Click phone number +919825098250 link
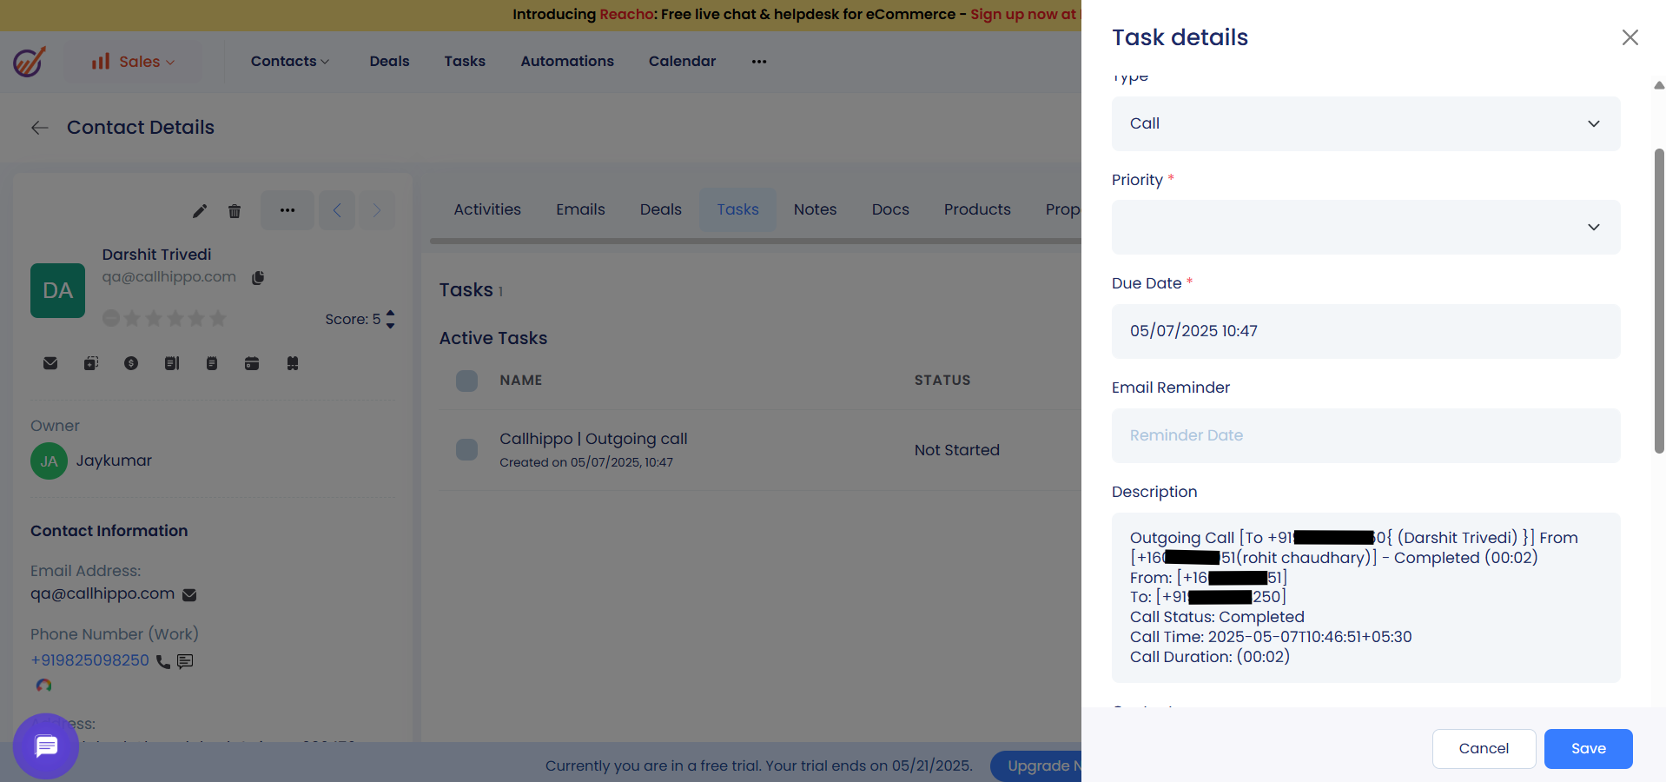Image resolution: width=1666 pixels, height=782 pixels. pos(89,660)
